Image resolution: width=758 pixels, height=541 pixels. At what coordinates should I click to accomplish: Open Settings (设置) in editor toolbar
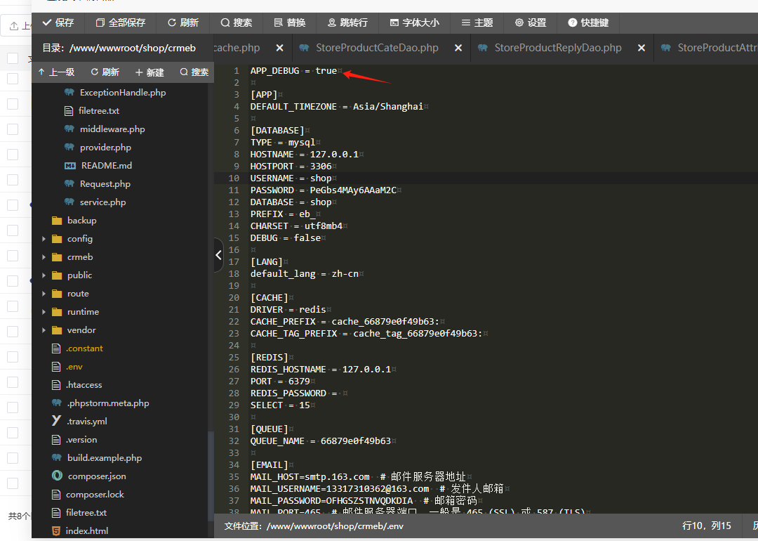[x=531, y=22]
